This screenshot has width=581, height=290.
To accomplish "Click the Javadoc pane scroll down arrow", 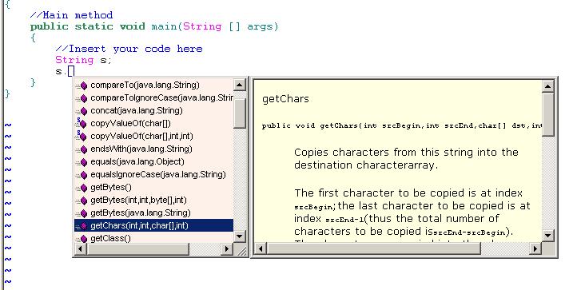I will [x=548, y=236].
